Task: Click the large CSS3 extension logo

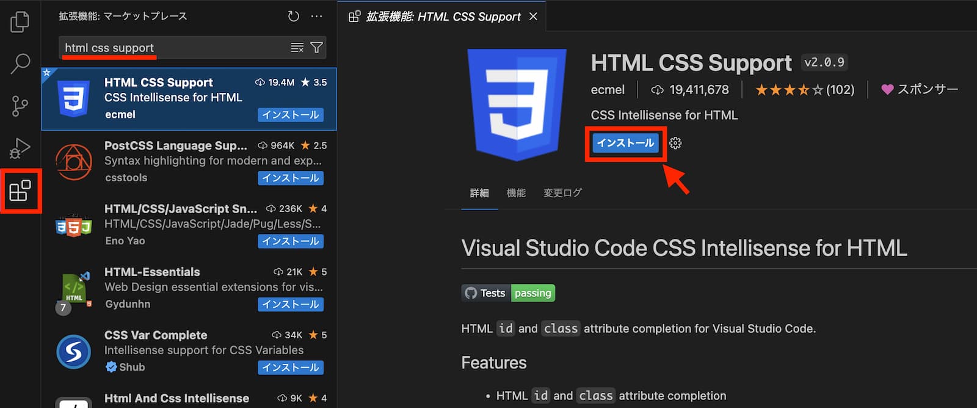Action: click(517, 104)
